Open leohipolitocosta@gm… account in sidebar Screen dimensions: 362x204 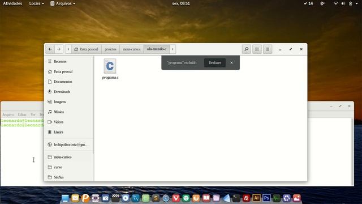[69, 144]
